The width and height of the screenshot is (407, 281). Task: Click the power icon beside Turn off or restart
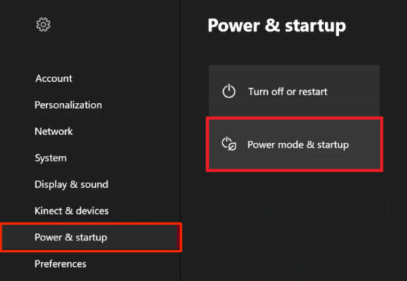coord(229,91)
